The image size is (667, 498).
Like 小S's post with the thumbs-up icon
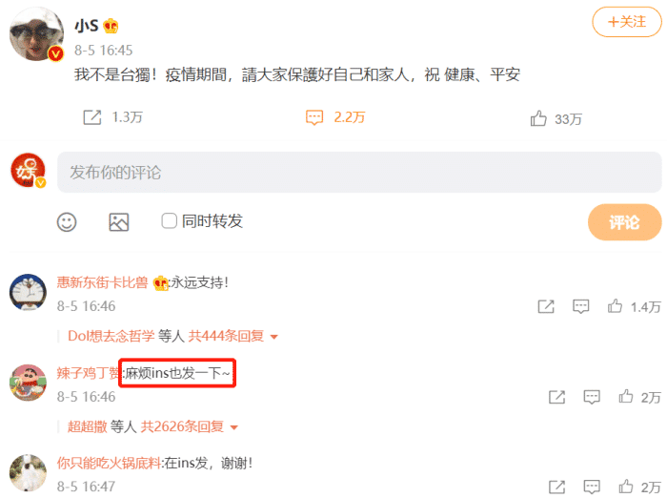[538, 118]
